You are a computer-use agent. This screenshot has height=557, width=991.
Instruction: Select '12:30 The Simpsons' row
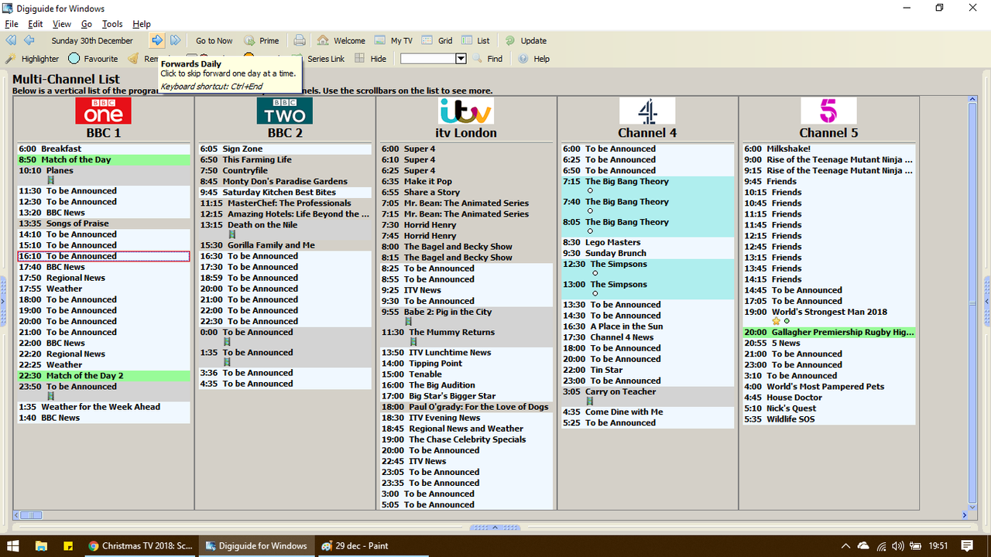tap(648, 268)
